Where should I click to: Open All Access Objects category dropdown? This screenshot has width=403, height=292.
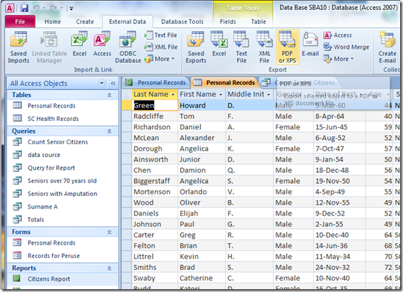click(x=102, y=83)
